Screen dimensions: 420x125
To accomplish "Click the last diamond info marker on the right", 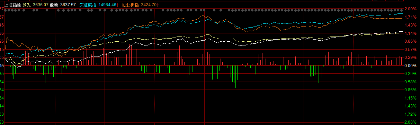I will point(402,10).
